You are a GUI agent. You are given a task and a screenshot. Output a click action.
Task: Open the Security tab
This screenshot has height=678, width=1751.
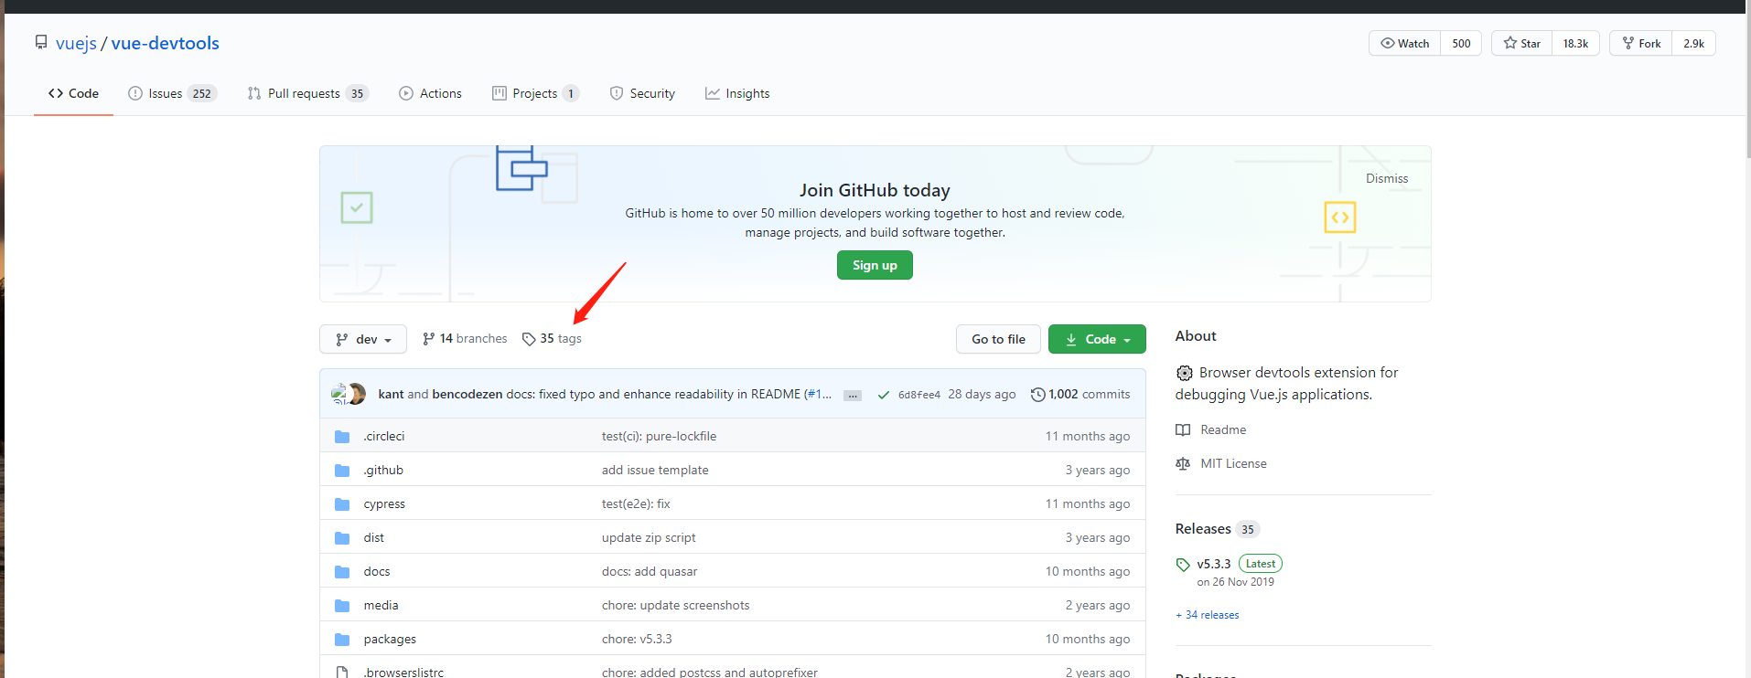tap(642, 93)
